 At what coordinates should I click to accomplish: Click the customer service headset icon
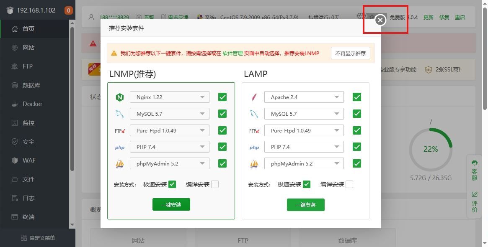(474, 163)
